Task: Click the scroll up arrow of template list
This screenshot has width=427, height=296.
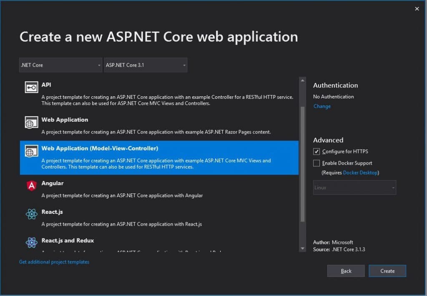Action: [302, 80]
